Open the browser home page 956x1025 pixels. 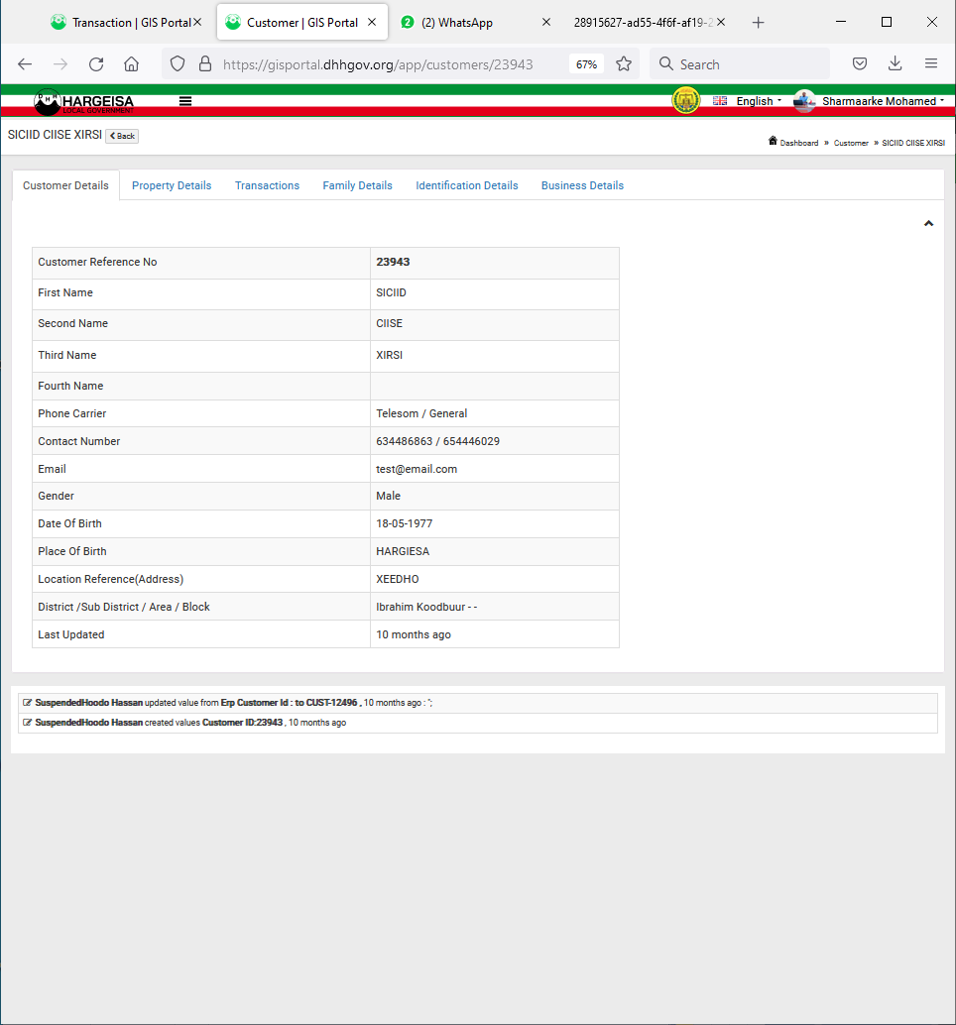132,64
